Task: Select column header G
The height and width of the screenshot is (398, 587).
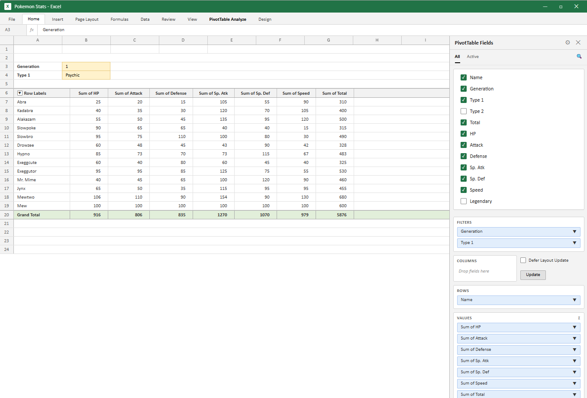Action: (x=329, y=40)
